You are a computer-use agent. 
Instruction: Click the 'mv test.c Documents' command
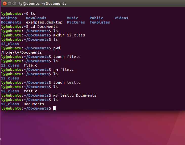pos(75,95)
